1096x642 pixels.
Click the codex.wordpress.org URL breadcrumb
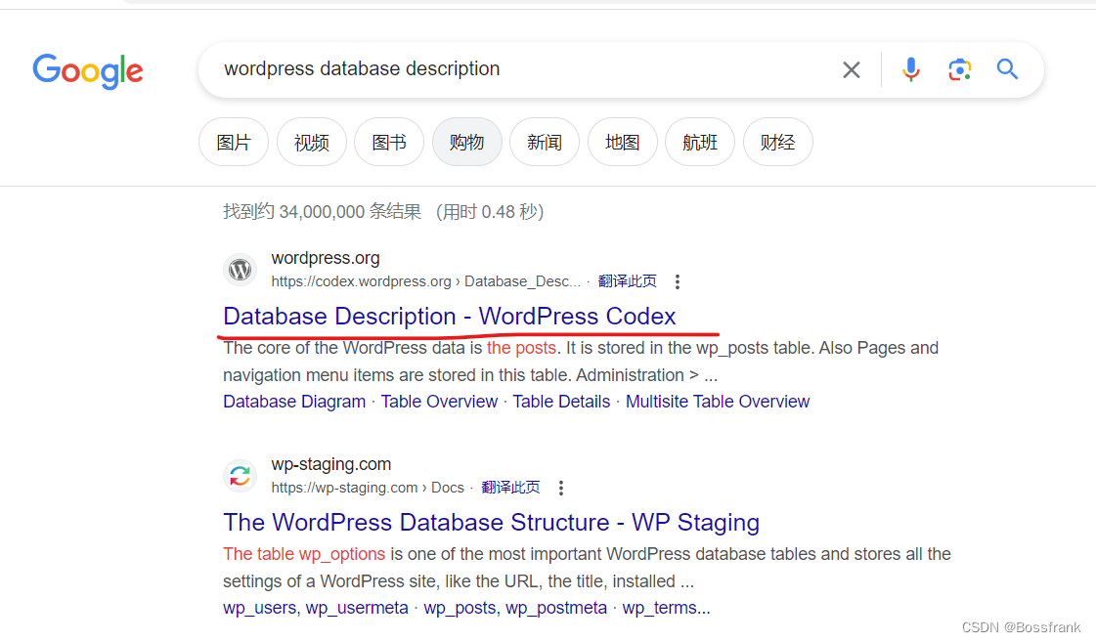pyautogui.click(x=425, y=281)
